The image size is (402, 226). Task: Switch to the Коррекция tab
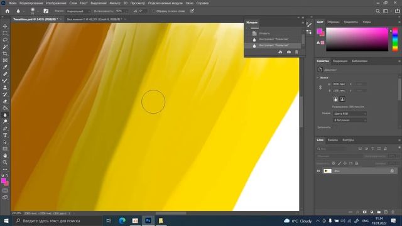(x=340, y=61)
